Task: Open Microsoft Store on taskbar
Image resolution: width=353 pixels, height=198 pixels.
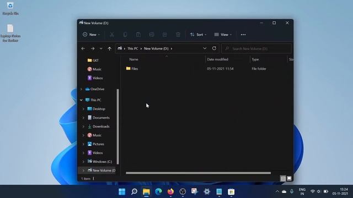Action: 231,191
